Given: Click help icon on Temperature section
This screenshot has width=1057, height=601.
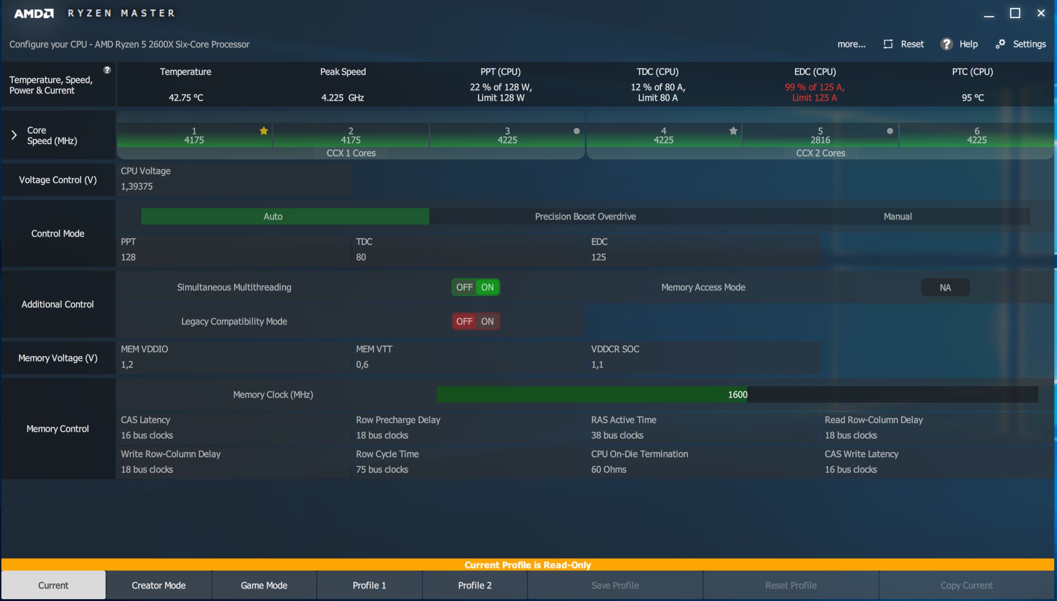Looking at the screenshot, I should (107, 70).
